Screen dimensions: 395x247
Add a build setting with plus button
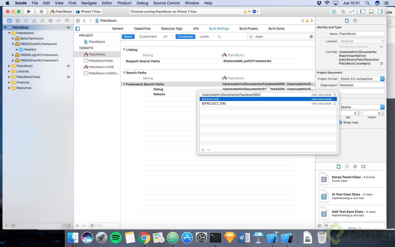[x=219, y=37]
